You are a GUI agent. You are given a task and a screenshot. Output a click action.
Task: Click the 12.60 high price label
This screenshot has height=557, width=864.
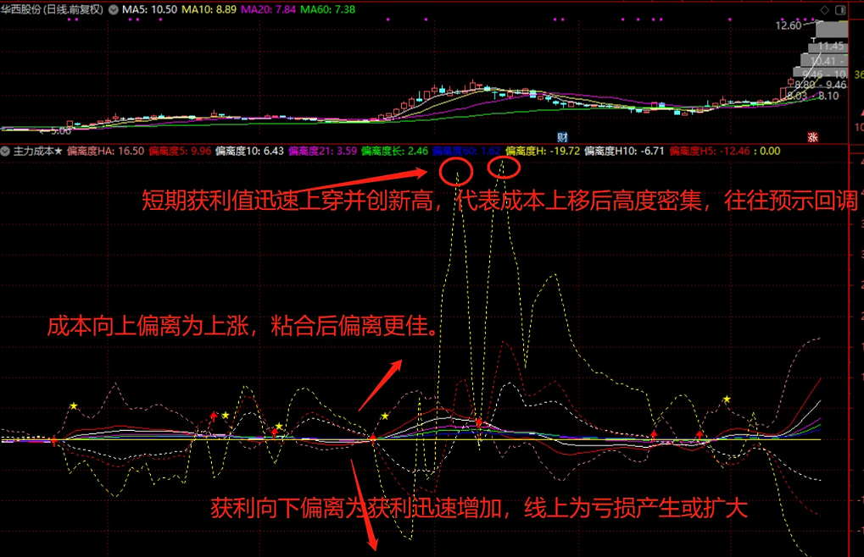click(788, 26)
